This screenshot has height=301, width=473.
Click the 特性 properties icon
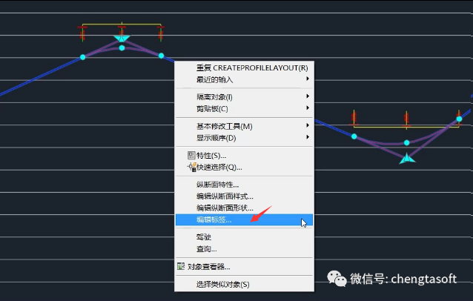(x=191, y=156)
